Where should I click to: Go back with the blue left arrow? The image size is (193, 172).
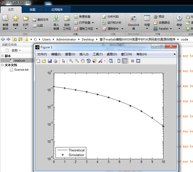(x=3, y=39)
